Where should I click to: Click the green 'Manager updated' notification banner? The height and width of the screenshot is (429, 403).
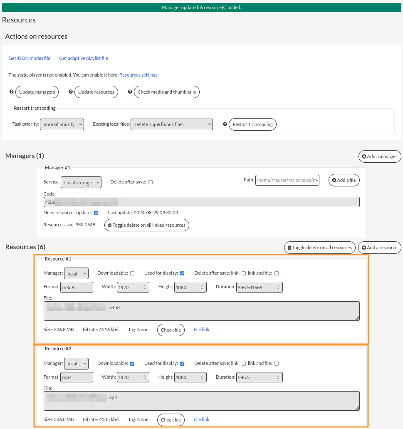click(x=201, y=7)
